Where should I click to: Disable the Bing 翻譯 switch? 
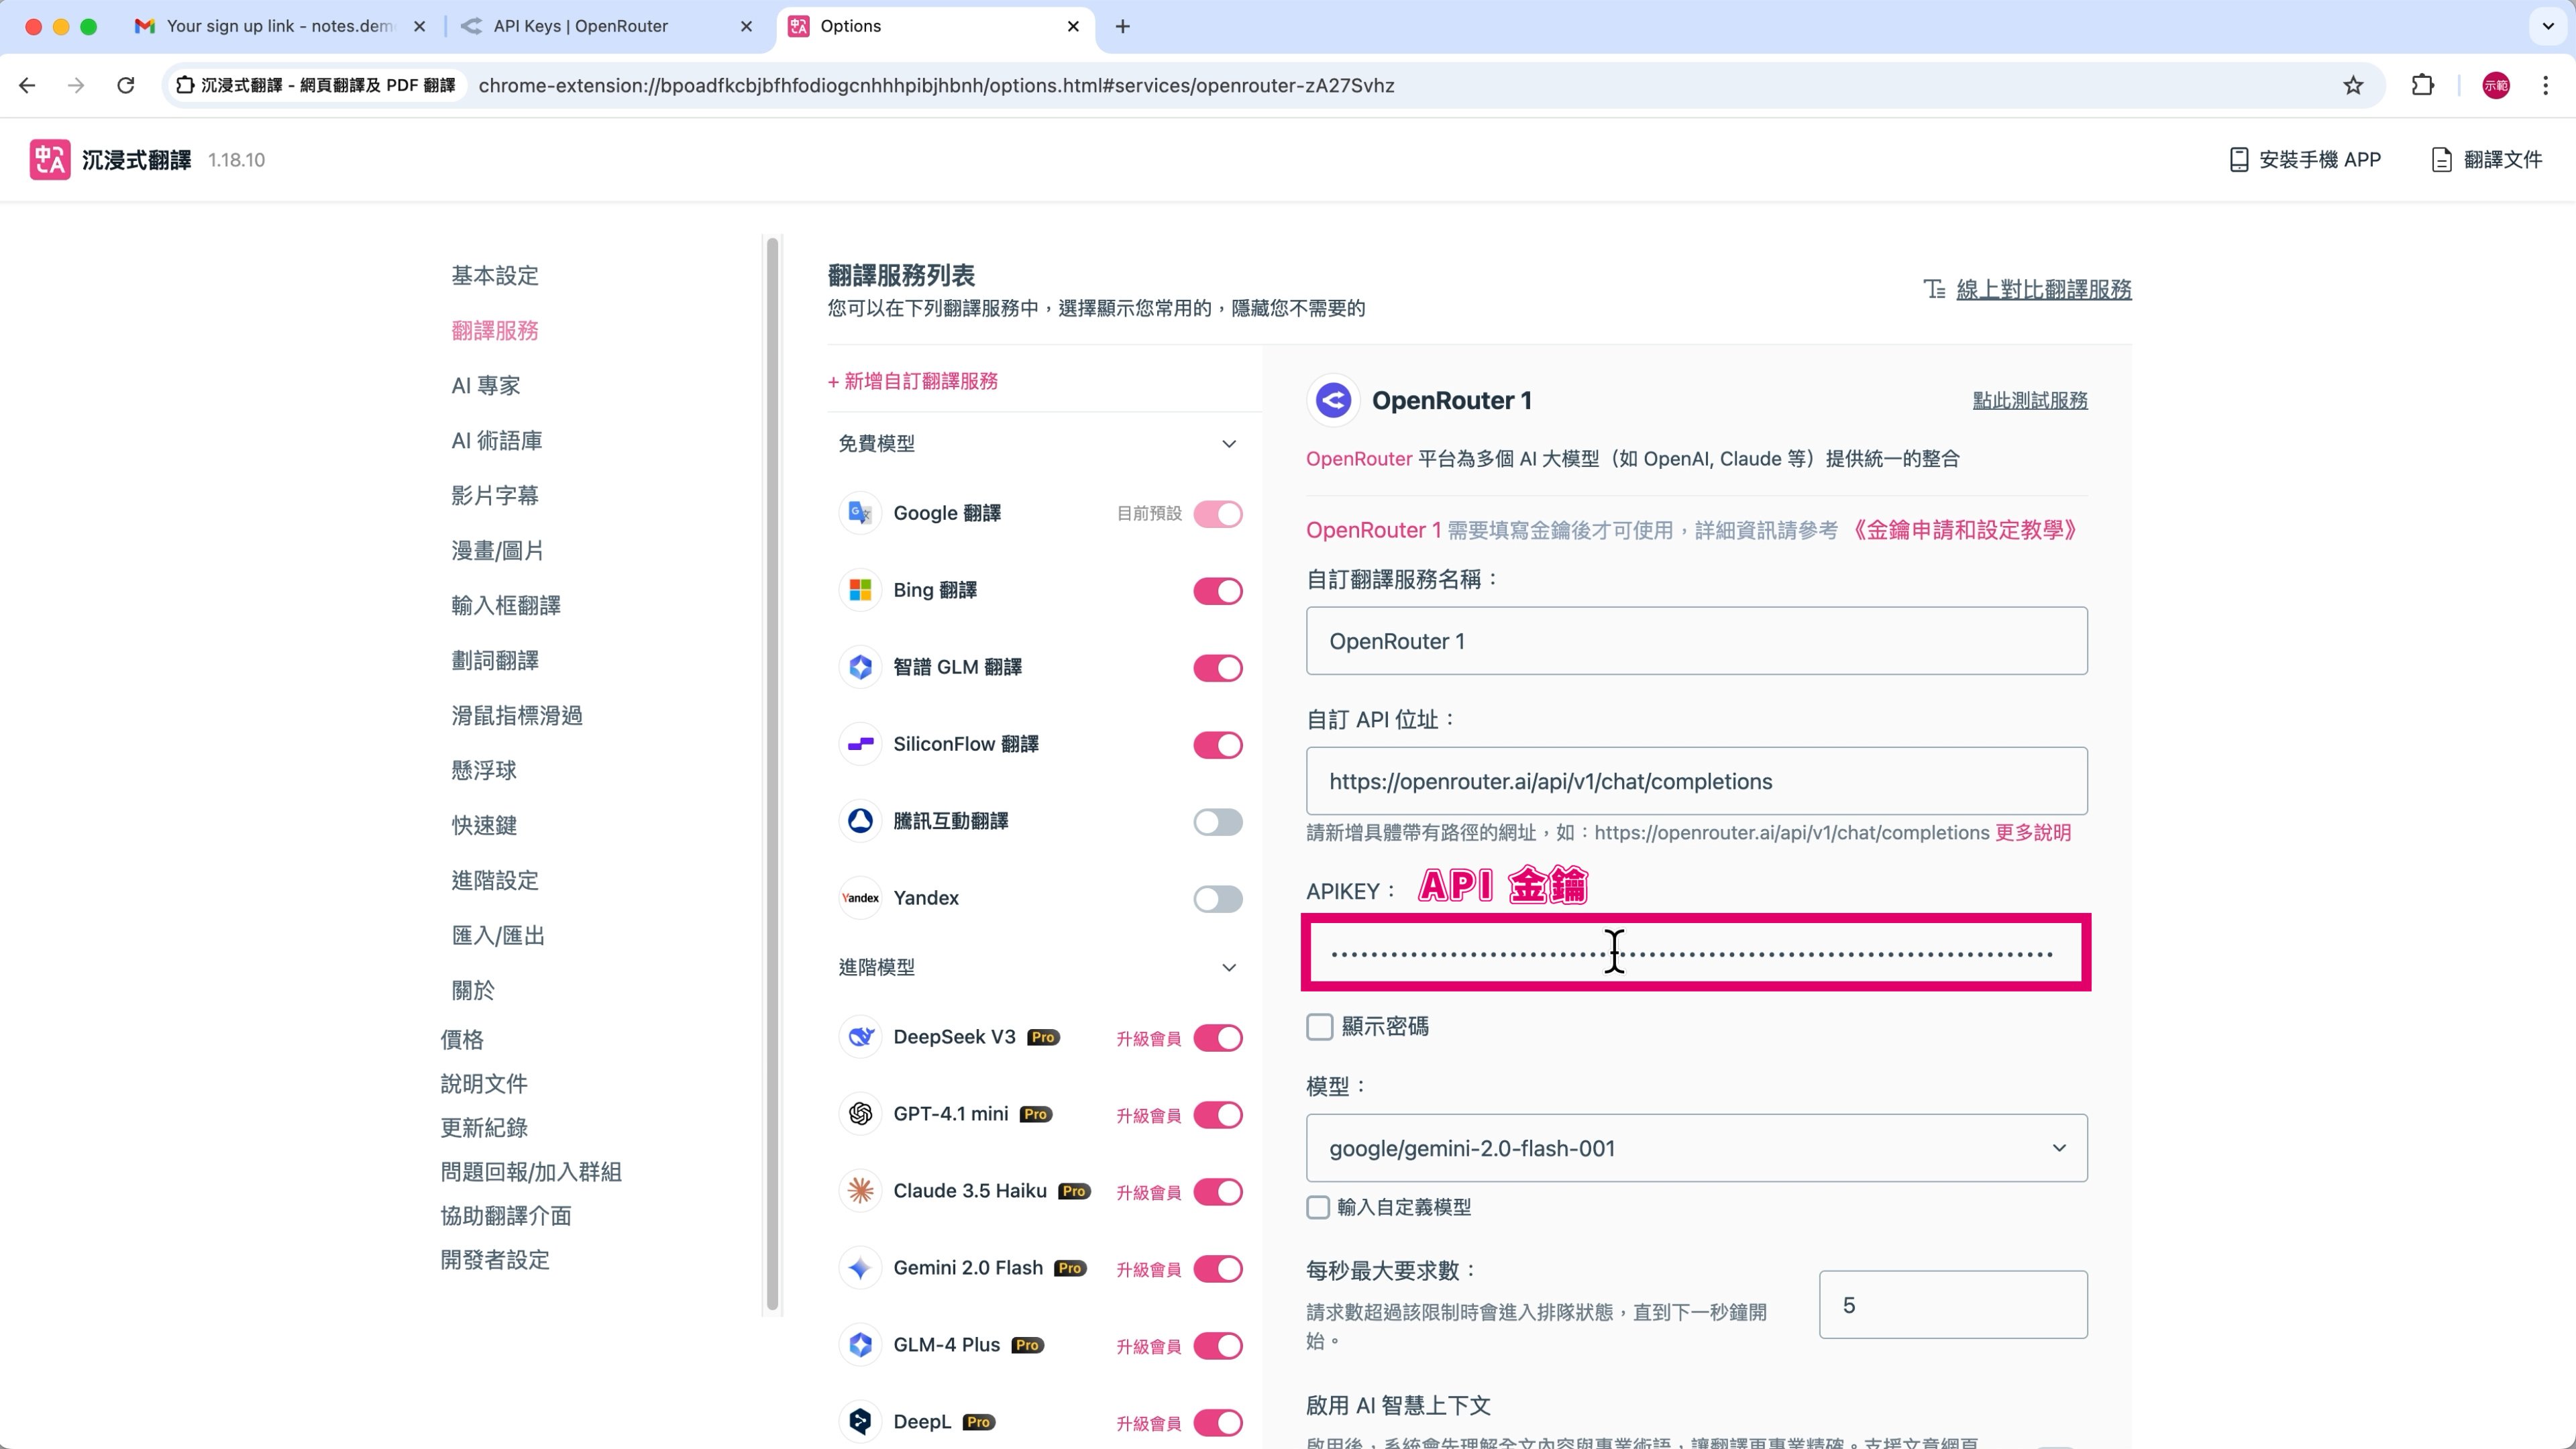point(1217,591)
